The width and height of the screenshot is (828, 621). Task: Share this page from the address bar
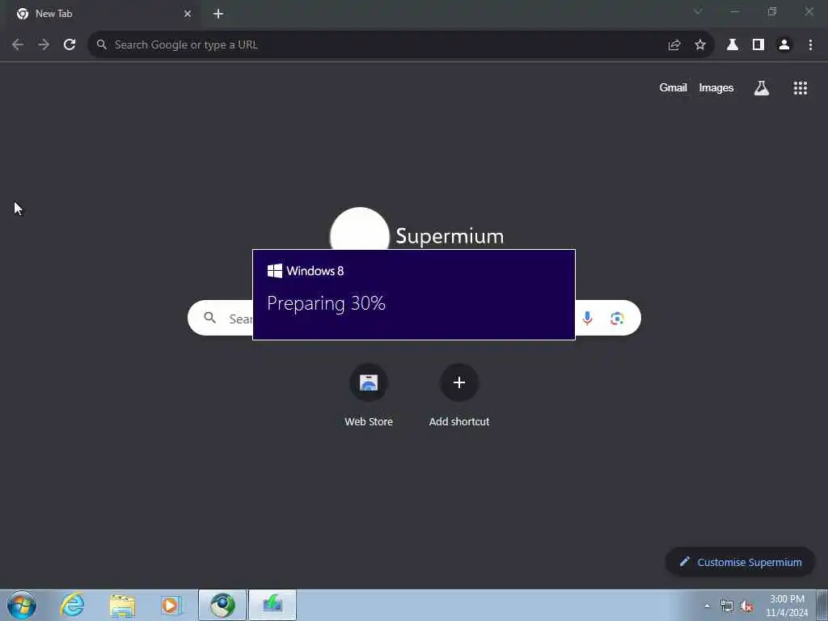[x=674, y=45]
